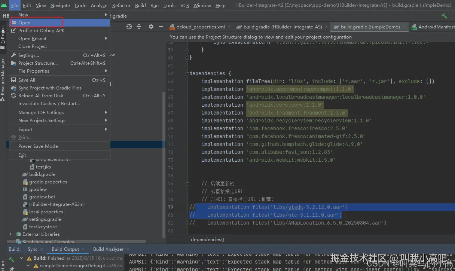The width and height of the screenshot is (455, 271).
Task: Close the build.gradle (:simpleDemo) tab
Action: click(x=404, y=27)
